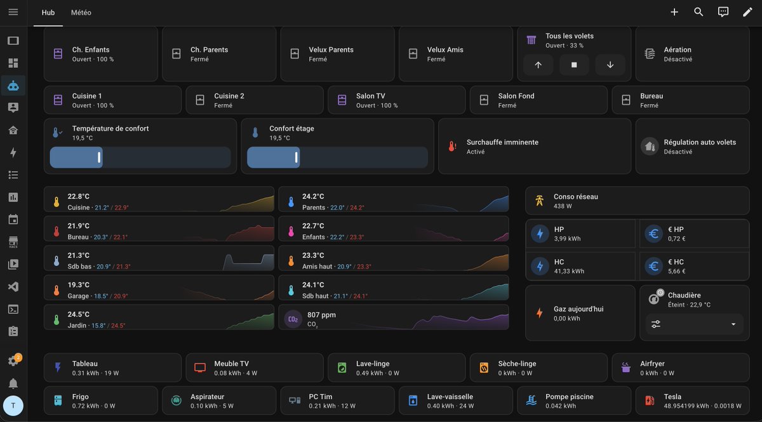Image resolution: width=762 pixels, height=422 pixels.
Task: Click the plus add icon in header
Action: (x=674, y=12)
